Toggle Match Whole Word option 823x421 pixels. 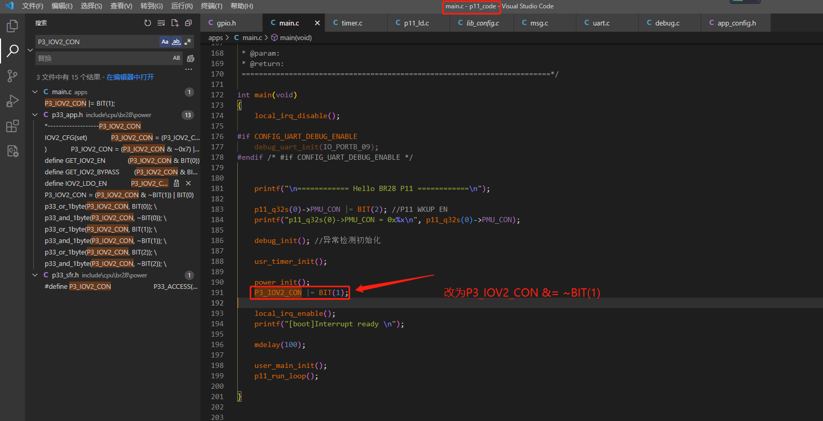coord(176,42)
